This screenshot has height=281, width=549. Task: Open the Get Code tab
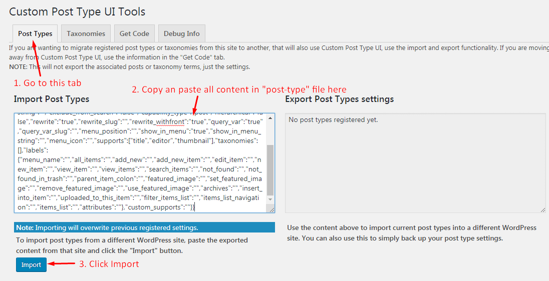134,33
